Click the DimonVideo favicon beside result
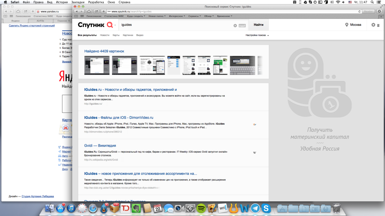Image resolution: width=385 pixels, height=216 pixels. (255, 124)
